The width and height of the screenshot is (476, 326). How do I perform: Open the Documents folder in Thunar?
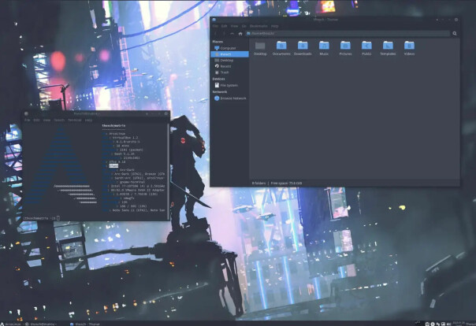(281, 48)
